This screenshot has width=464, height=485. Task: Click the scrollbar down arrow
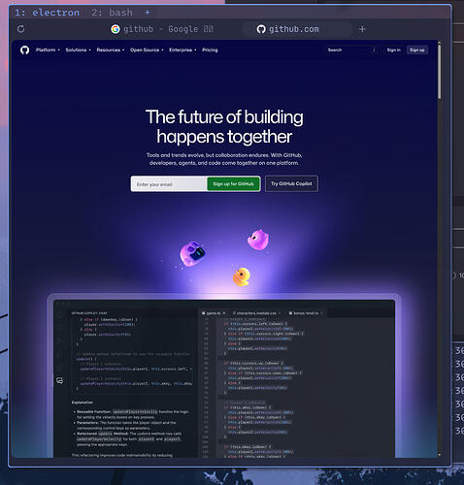(439, 455)
